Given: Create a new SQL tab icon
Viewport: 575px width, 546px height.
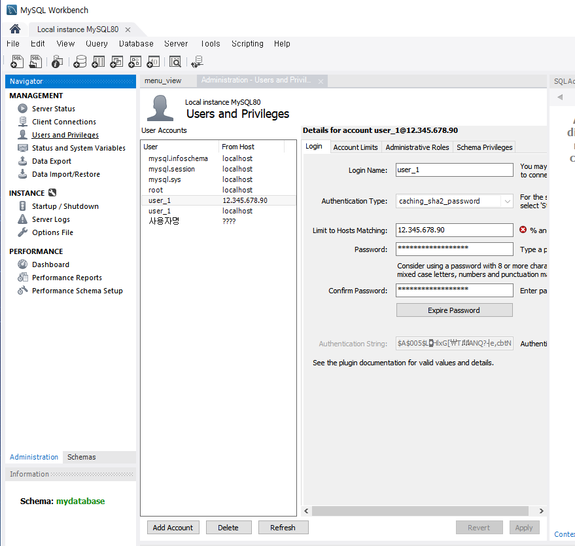Looking at the screenshot, I should [x=17, y=62].
